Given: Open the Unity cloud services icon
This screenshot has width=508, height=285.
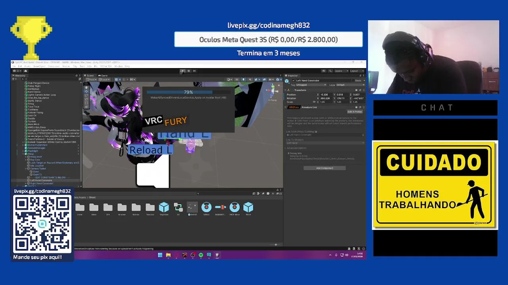Looking at the screenshot, I should coord(26,71).
